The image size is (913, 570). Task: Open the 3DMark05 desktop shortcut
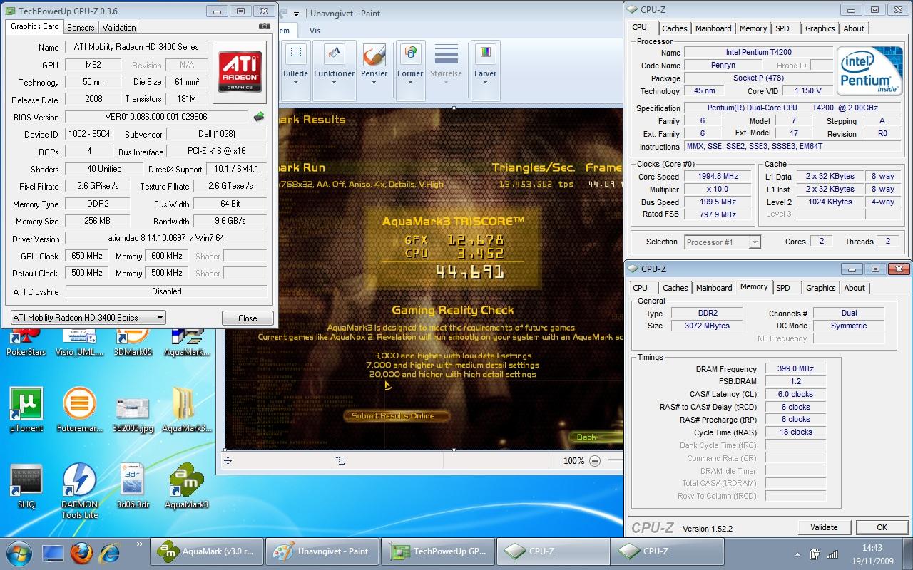[133, 340]
